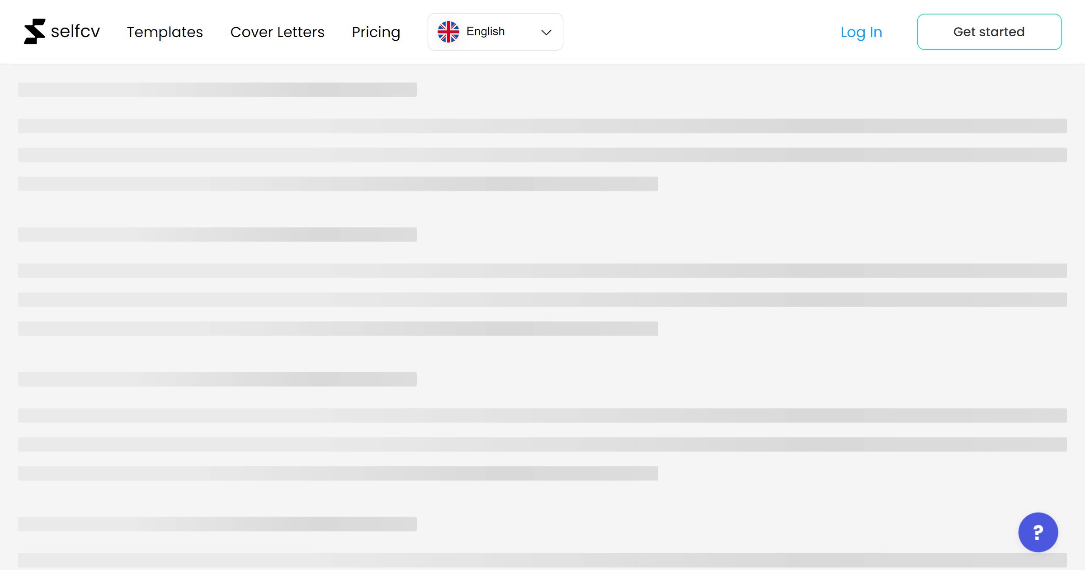Click medium-length line ending the second skeleton block
This screenshot has width=1085, height=570.
pos(338,328)
